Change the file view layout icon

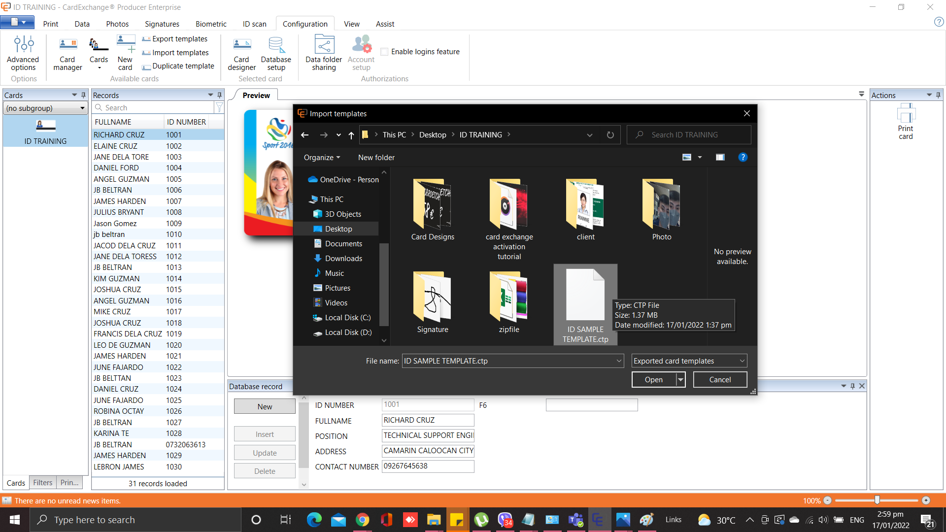(687, 157)
